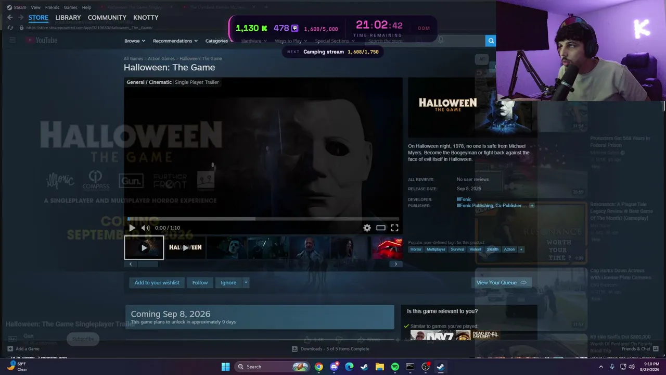Open OBS Studio from taskbar
Screen dimensions: 666x375
426,367
